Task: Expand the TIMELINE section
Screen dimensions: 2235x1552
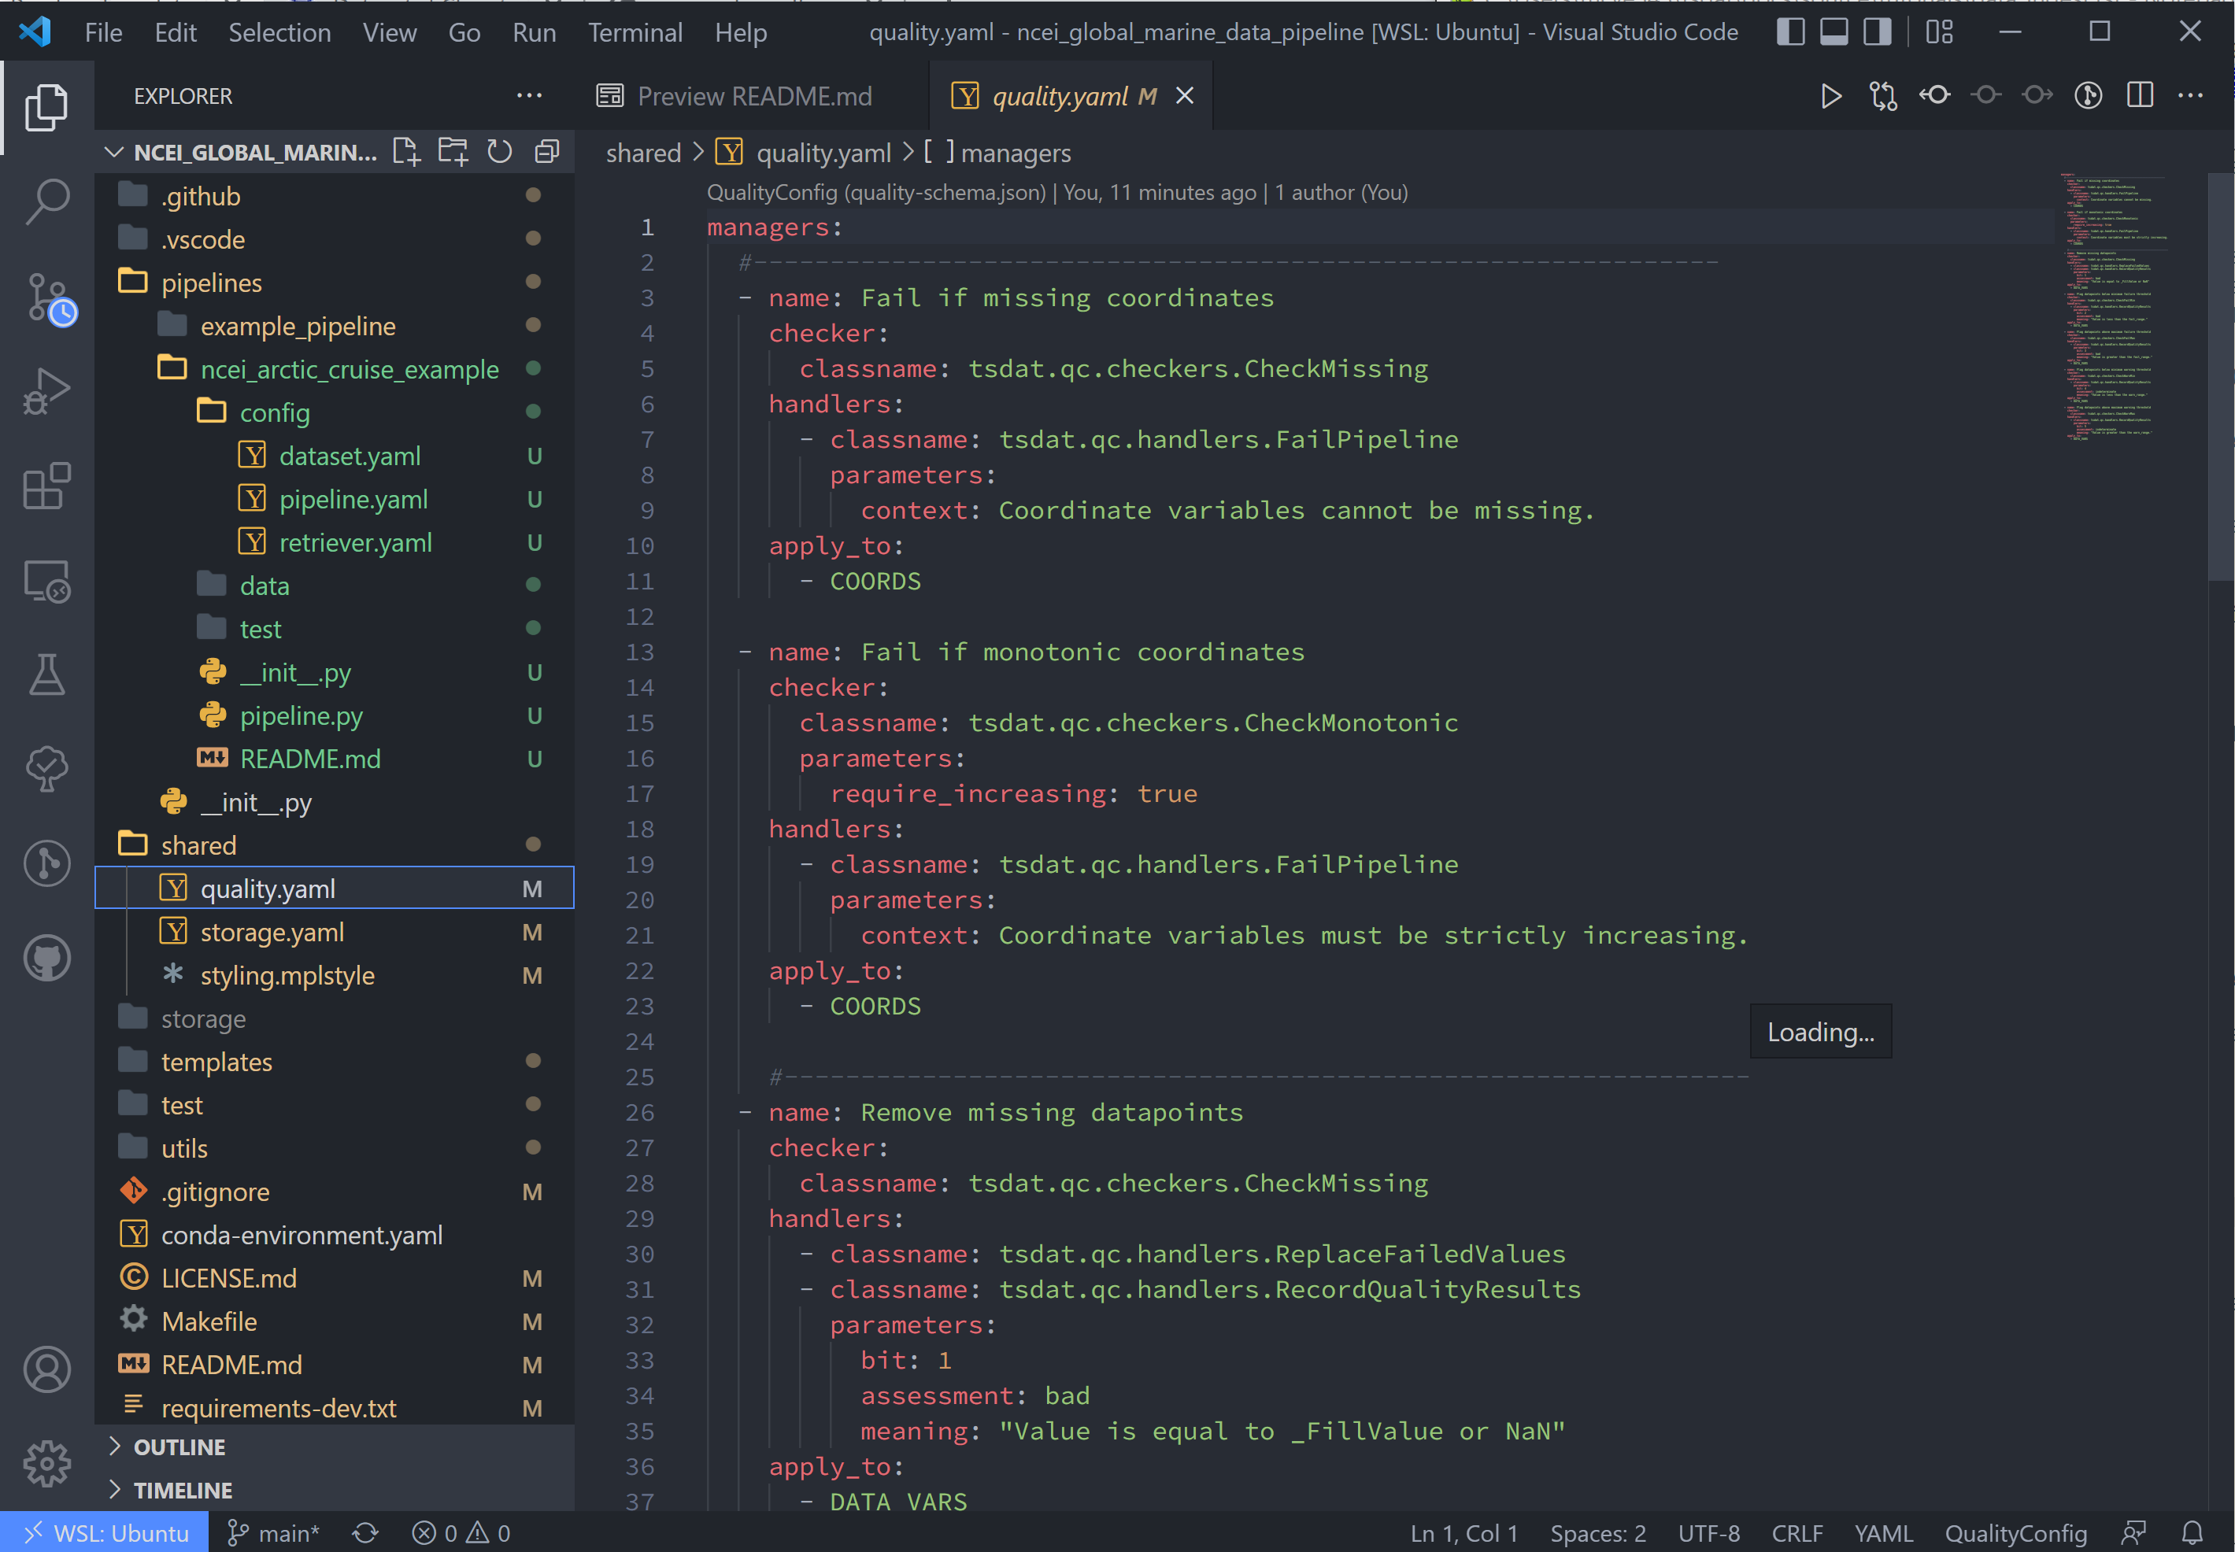Action: tap(335, 1489)
